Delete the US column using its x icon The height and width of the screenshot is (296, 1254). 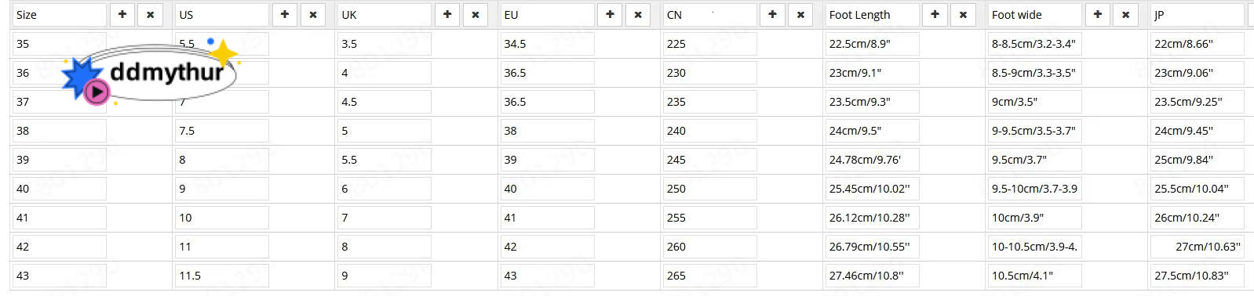(313, 14)
